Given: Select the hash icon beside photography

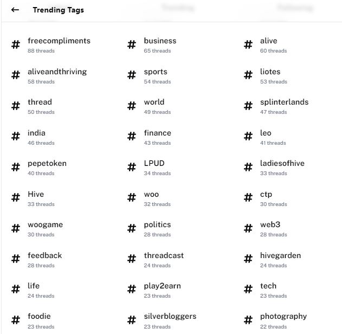Looking at the screenshot, I should click(248, 320).
